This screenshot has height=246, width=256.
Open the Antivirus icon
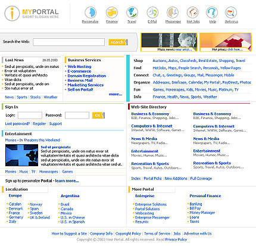[x=231, y=13]
